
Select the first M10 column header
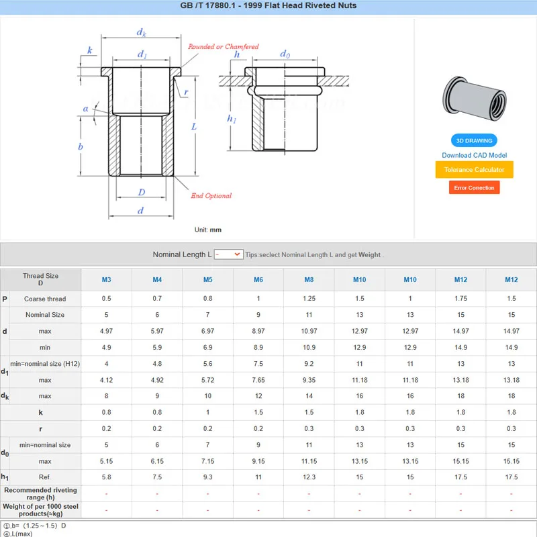pos(360,279)
